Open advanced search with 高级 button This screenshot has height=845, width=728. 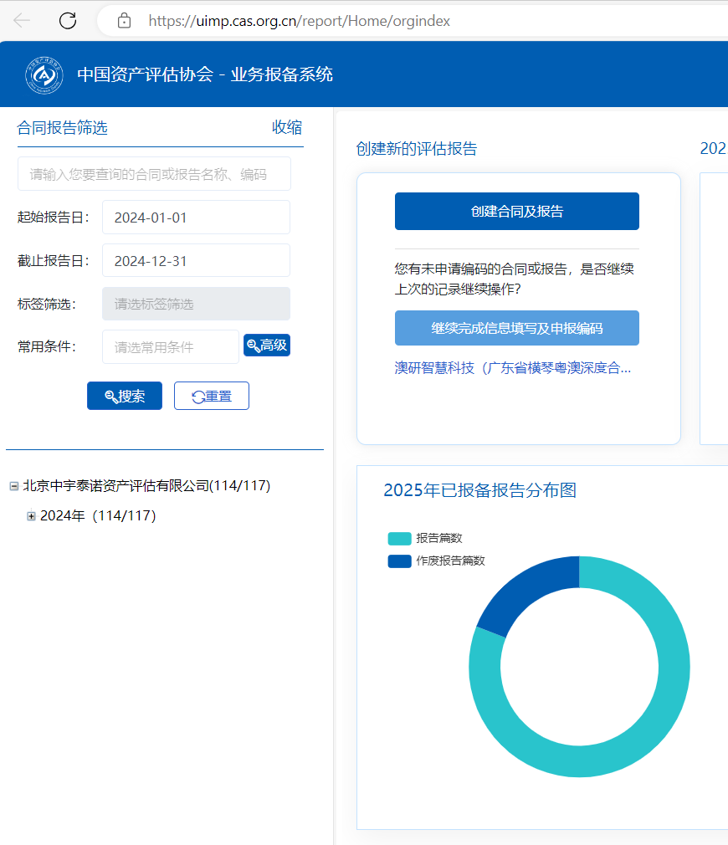pyautogui.click(x=267, y=346)
